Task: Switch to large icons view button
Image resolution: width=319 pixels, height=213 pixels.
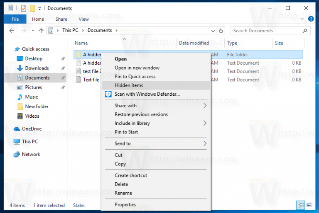Action: click(309, 205)
